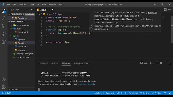Click Ln 6, Col 35 status item
This screenshot has width=173, height=97.
[98, 93]
